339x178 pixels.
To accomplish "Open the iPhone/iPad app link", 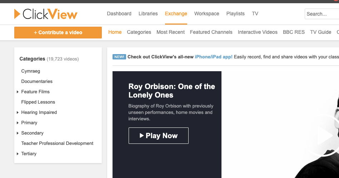I will [x=214, y=57].
